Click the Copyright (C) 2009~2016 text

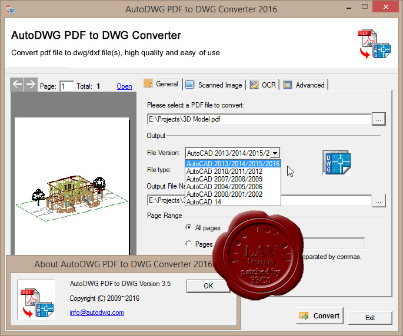tap(105, 298)
